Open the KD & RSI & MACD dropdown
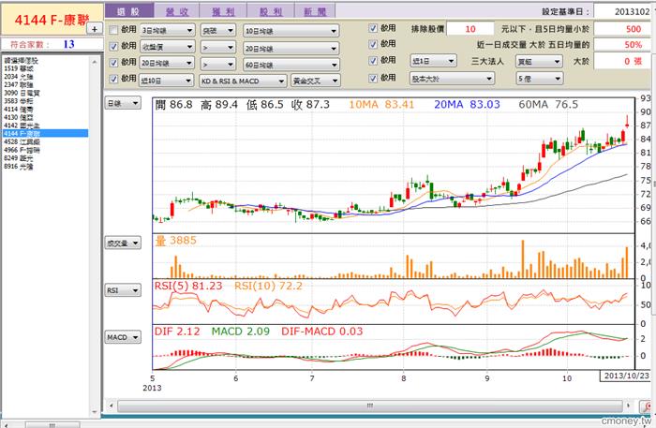656x428 pixels. pyautogui.click(x=243, y=81)
